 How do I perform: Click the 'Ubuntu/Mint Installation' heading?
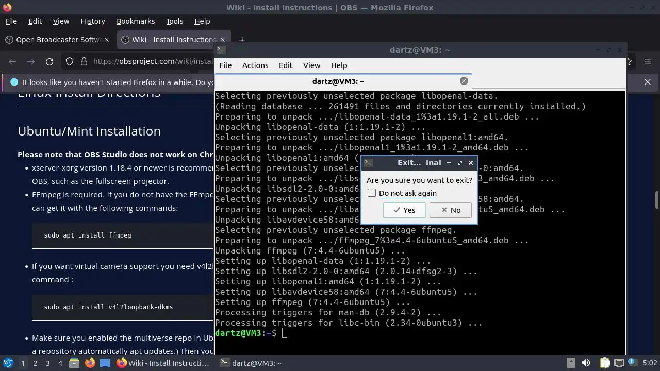[89, 131]
